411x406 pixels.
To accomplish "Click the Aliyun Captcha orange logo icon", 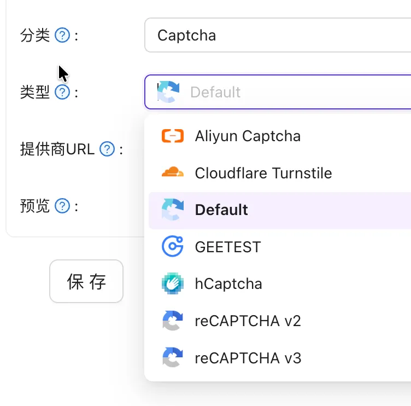I will pos(173,136).
